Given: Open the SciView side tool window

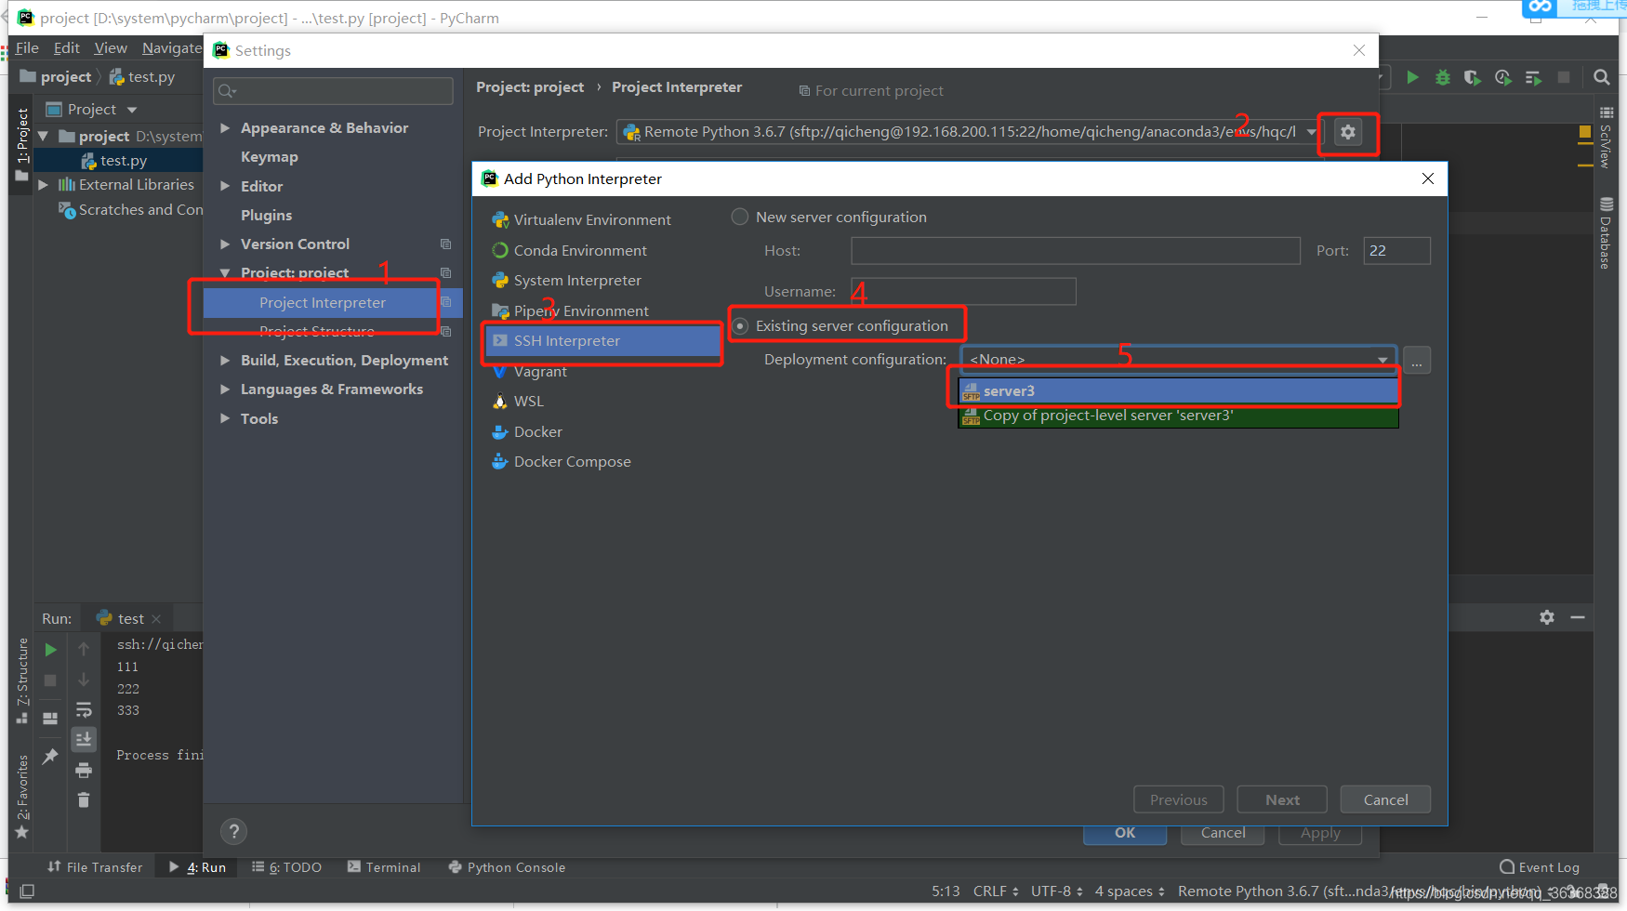Looking at the screenshot, I should [1606, 137].
